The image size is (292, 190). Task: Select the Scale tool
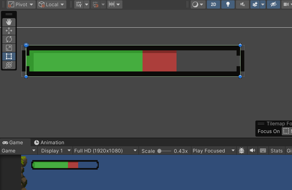tap(9, 48)
